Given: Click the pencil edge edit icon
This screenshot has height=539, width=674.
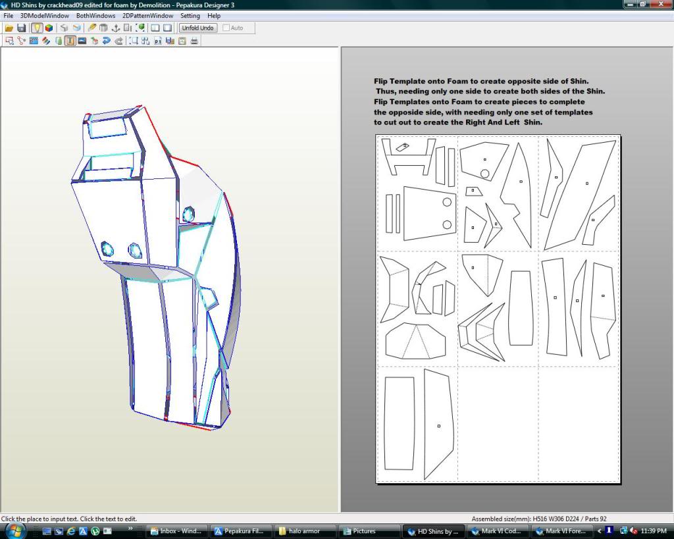Looking at the screenshot, I should [91, 28].
